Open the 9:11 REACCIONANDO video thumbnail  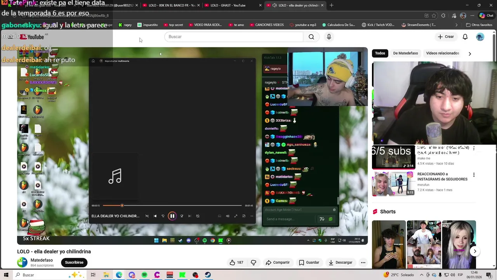pos(393,184)
